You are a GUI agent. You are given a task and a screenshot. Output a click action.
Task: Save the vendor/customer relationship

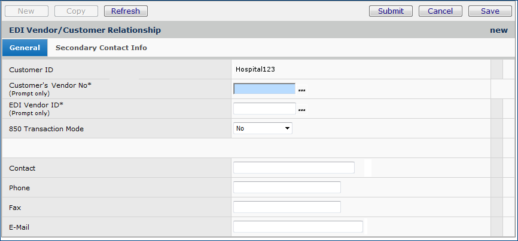click(490, 11)
